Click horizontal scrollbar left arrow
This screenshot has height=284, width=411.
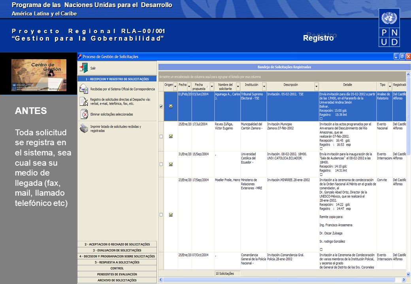point(161,280)
